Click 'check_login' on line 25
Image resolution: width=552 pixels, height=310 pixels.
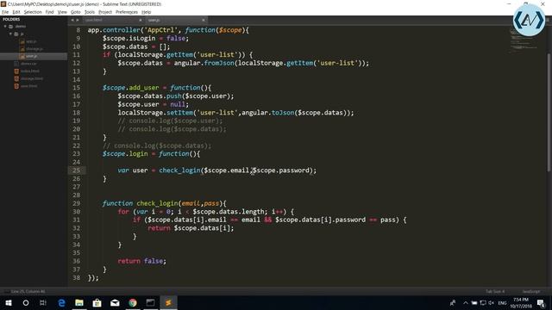(179, 170)
